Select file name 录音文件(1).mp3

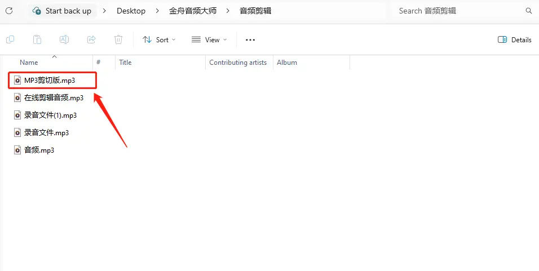(51, 115)
